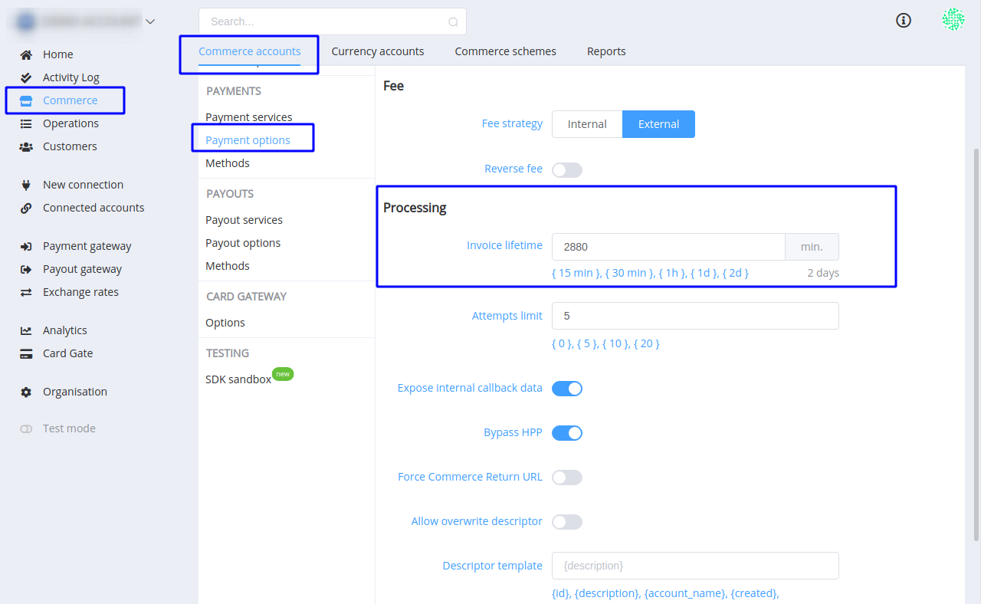
Task: Open the Reports tab
Action: click(x=606, y=51)
